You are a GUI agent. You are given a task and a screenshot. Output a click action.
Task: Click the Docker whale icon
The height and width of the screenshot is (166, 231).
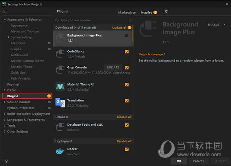(x=60, y=151)
